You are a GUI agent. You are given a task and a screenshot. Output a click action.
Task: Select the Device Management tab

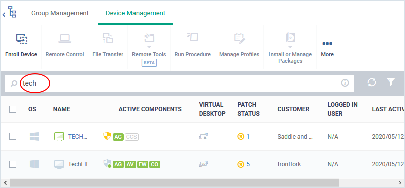[136, 13]
